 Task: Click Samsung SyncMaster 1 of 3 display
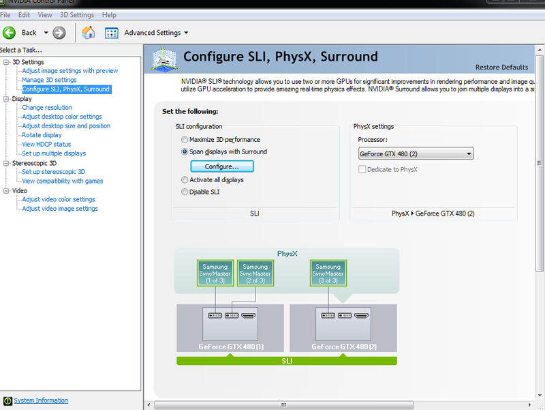(x=215, y=273)
